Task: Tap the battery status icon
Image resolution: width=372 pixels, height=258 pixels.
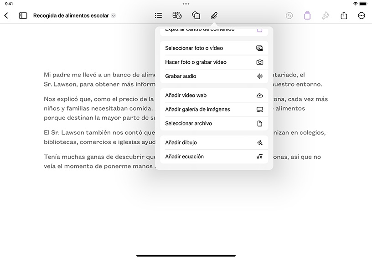Action: click(x=363, y=4)
